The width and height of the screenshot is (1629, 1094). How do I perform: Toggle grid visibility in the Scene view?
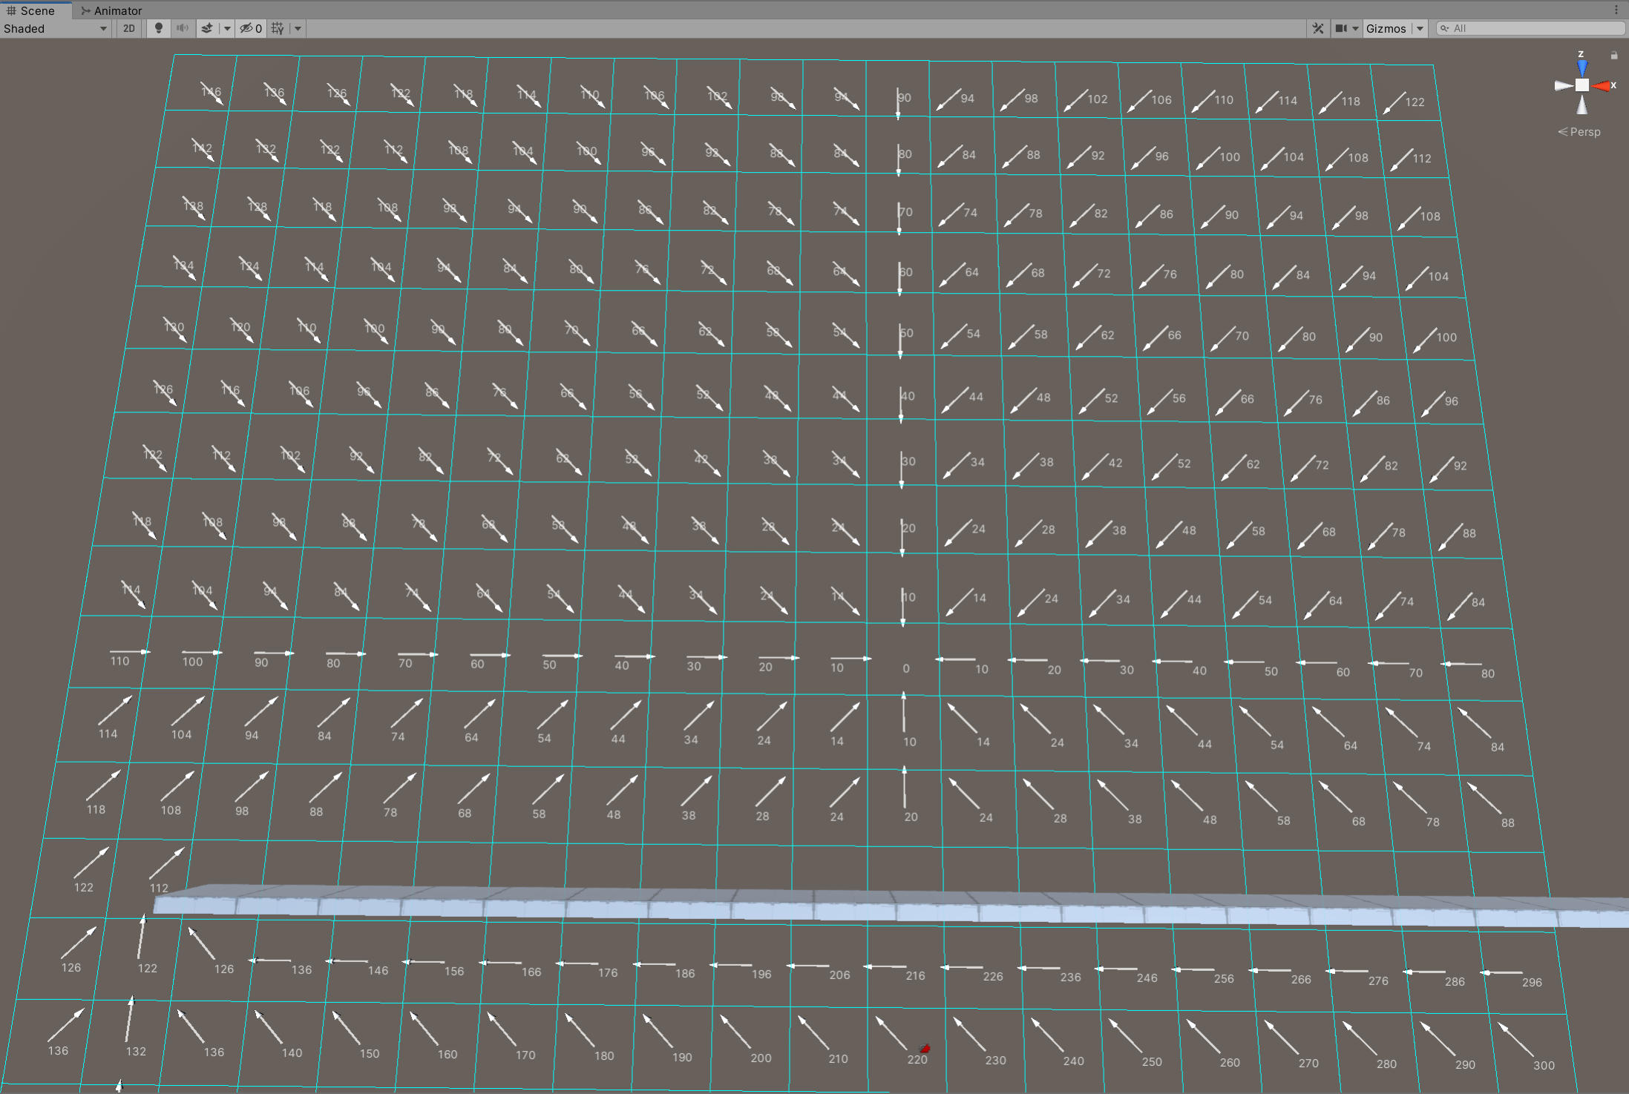(x=276, y=28)
